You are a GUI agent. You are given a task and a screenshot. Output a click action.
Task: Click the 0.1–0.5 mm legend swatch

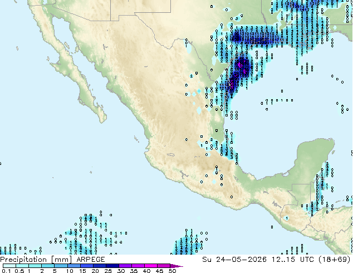[9, 266]
